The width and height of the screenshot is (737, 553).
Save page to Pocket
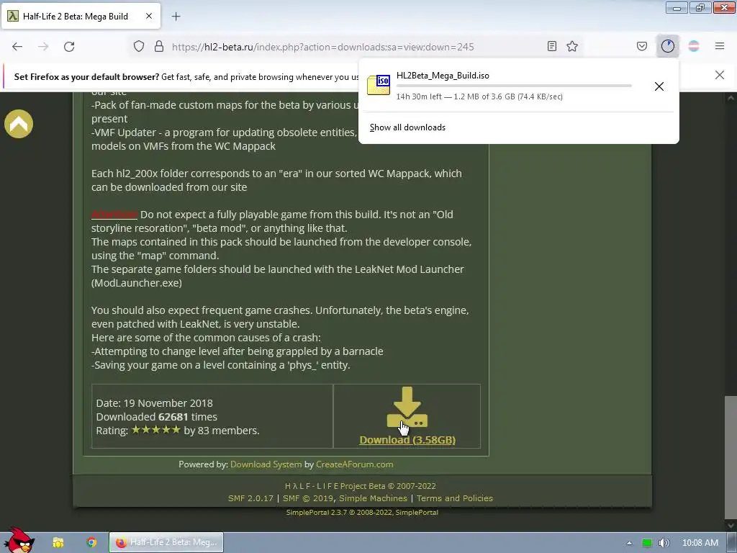pyautogui.click(x=642, y=46)
